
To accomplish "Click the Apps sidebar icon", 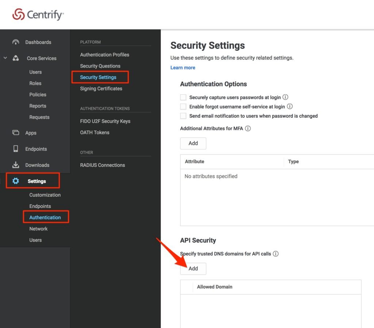I will point(16,133).
